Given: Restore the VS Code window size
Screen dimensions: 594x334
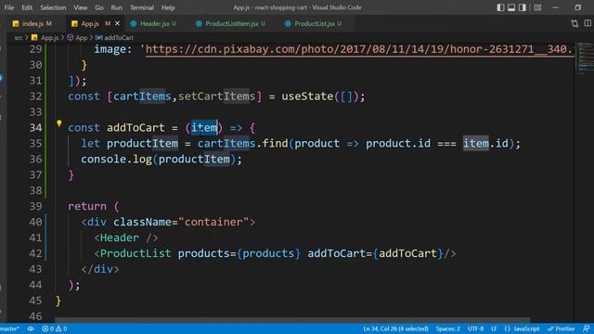Looking at the screenshot, I should pos(577,7).
